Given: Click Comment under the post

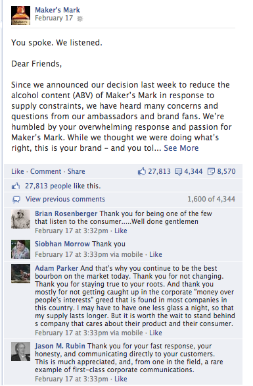Looking at the screenshot, I should click(46, 171).
